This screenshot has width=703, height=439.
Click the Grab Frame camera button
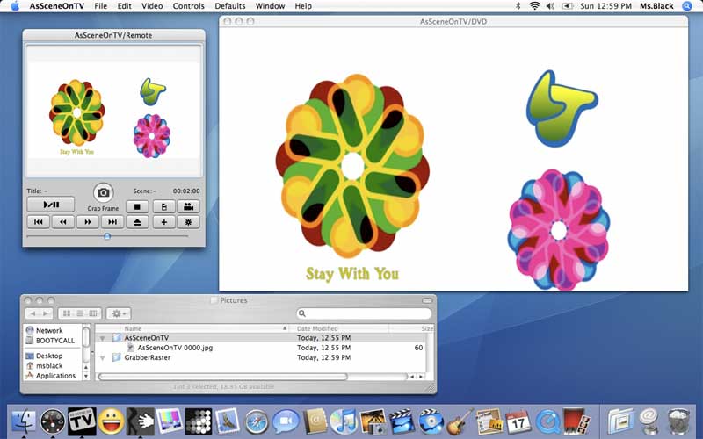[104, 193]
